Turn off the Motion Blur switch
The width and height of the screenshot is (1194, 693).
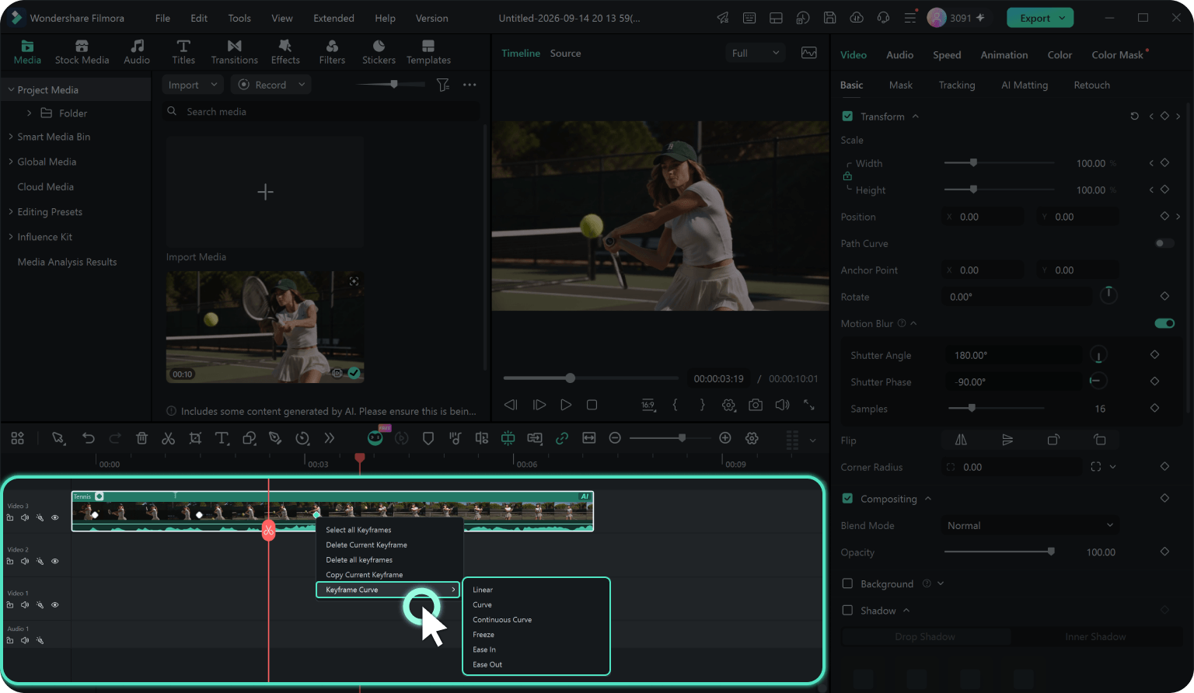pyautogui.click(x=1164, y=323)
